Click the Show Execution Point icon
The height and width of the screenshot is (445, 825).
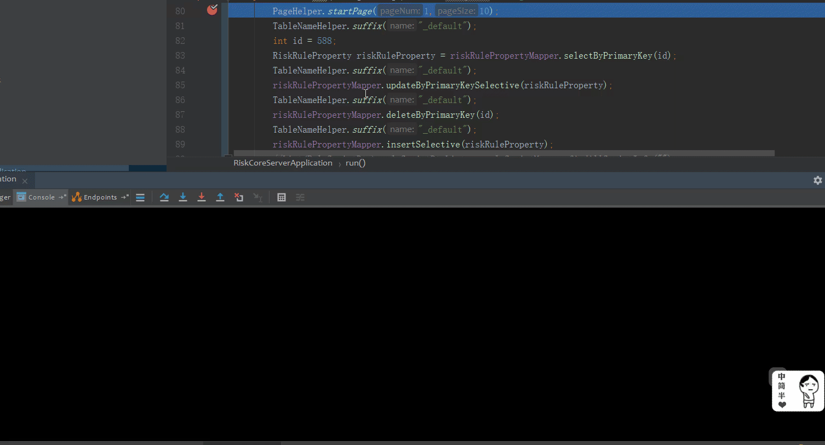pyautogui.click(x=140, y=197)
